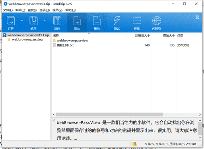Click the folder icon in file list
Image resolution: width=204 pixels, height=149 pixels.
(54, 40)
